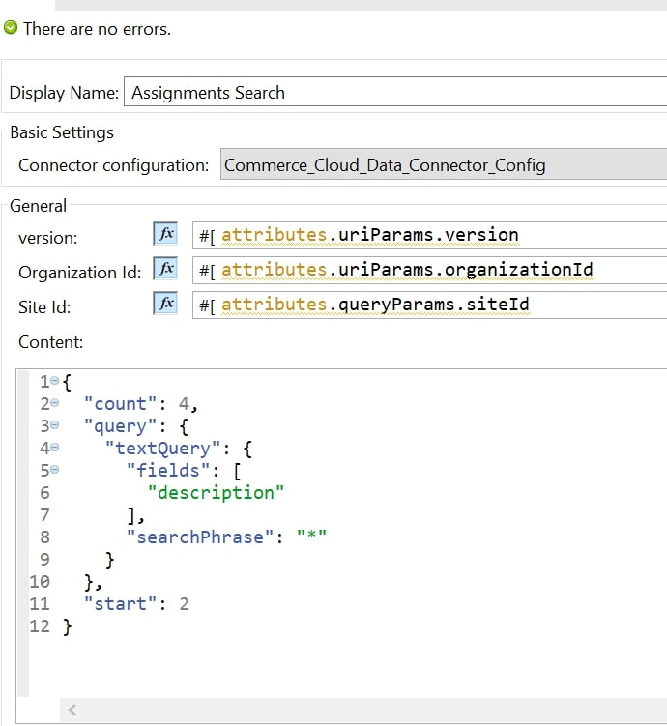
Task: Click the Site Id expression input field
Action: [429, 305]
